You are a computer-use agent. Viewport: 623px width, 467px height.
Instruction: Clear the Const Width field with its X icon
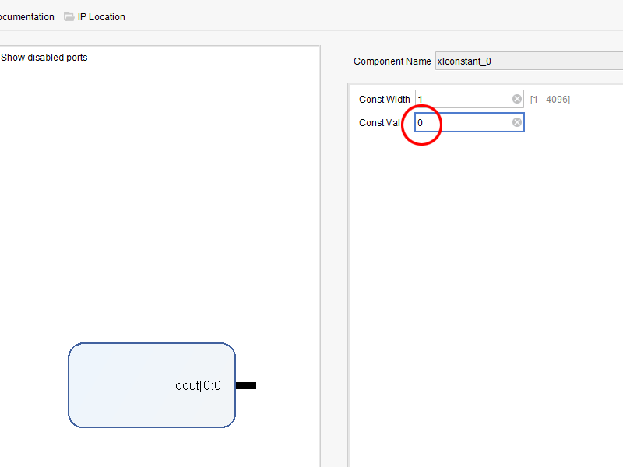tap(517, 99)
